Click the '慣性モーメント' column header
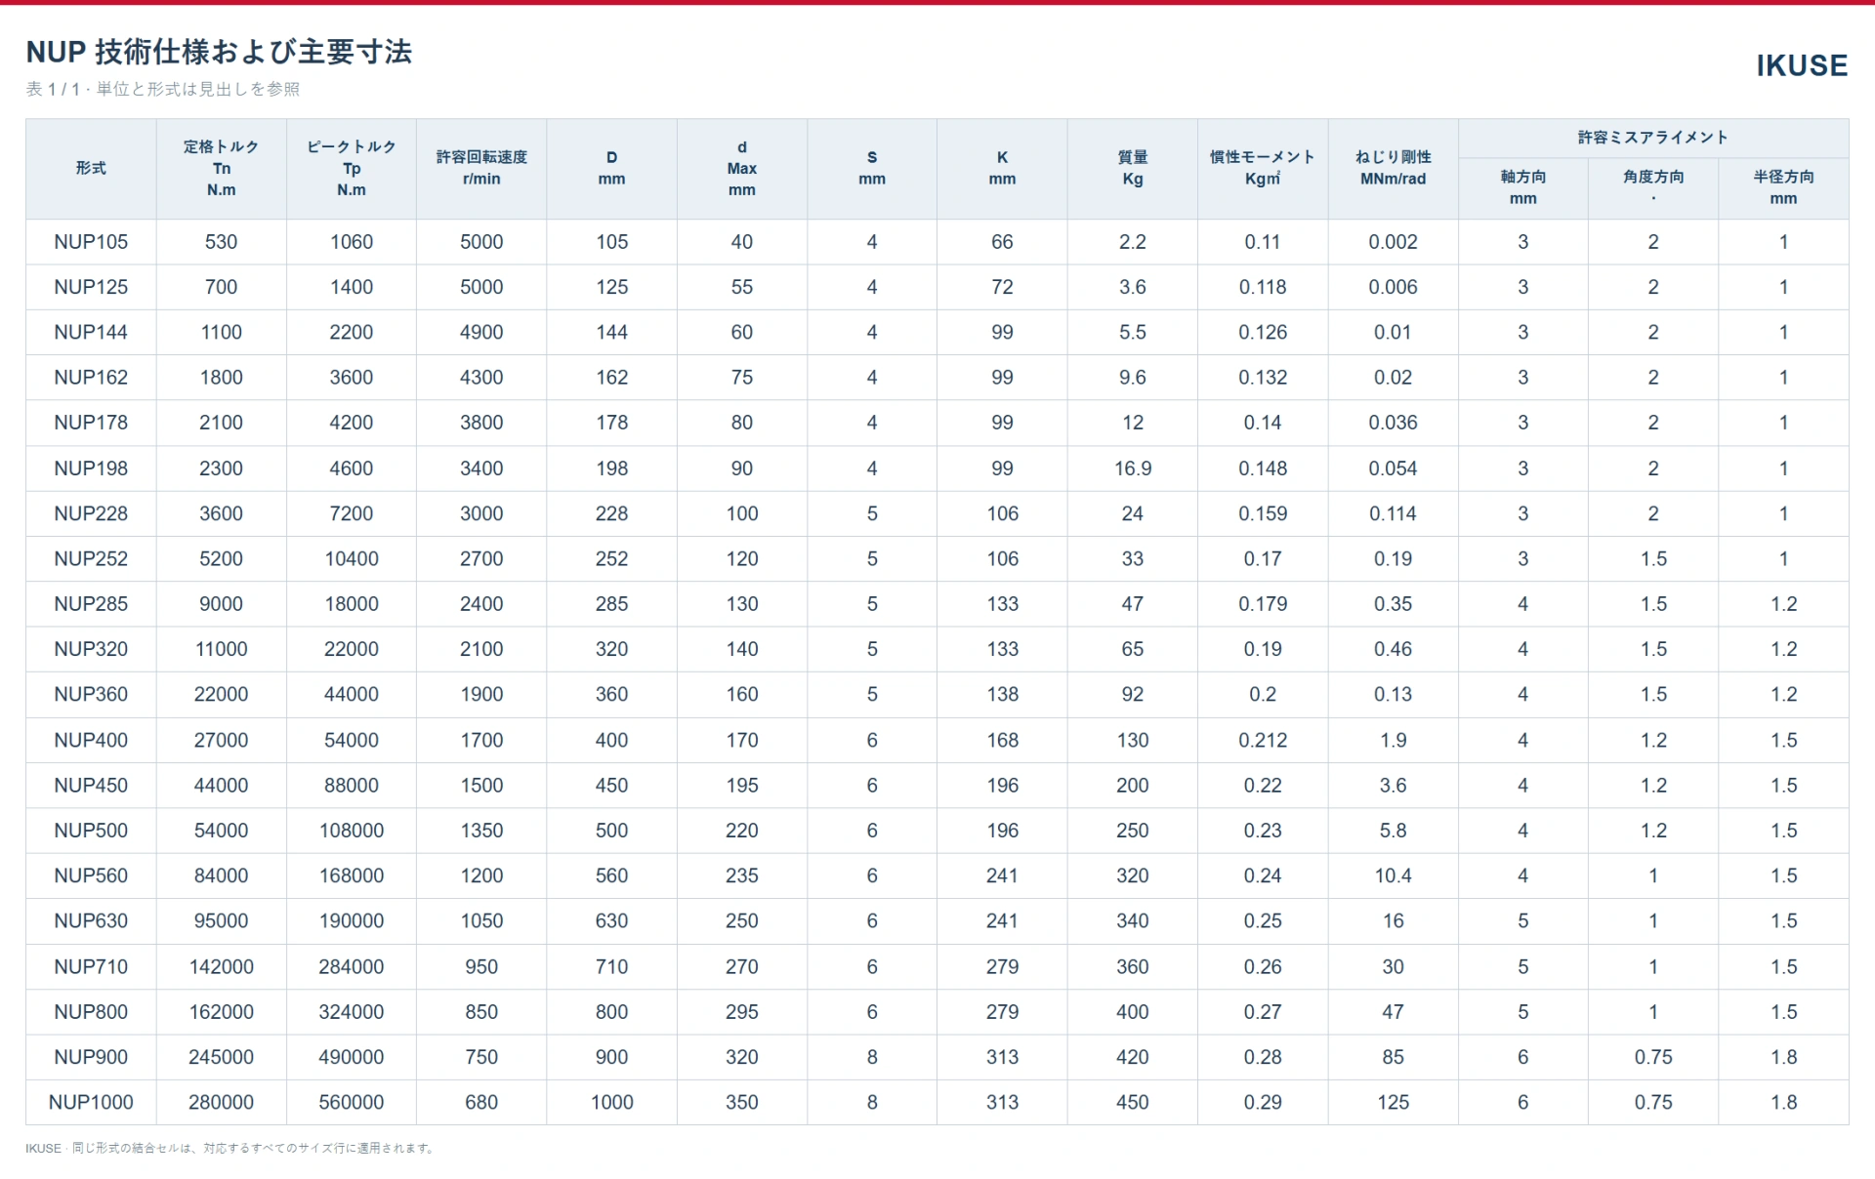 pos(1263,168)
